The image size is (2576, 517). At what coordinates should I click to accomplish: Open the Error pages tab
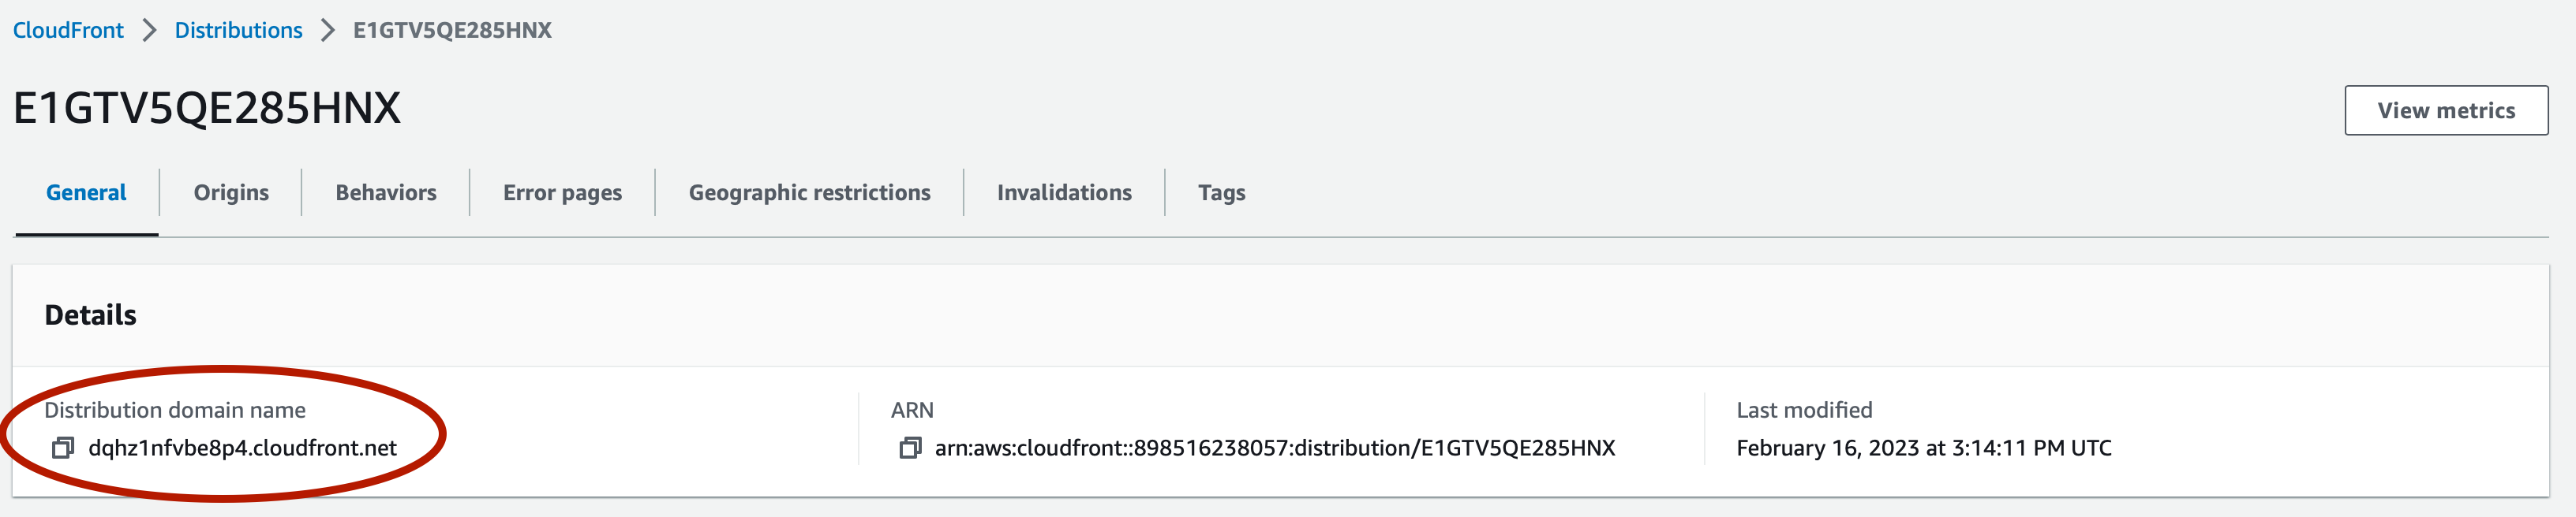pyautogui.click(x=562, y=192)
